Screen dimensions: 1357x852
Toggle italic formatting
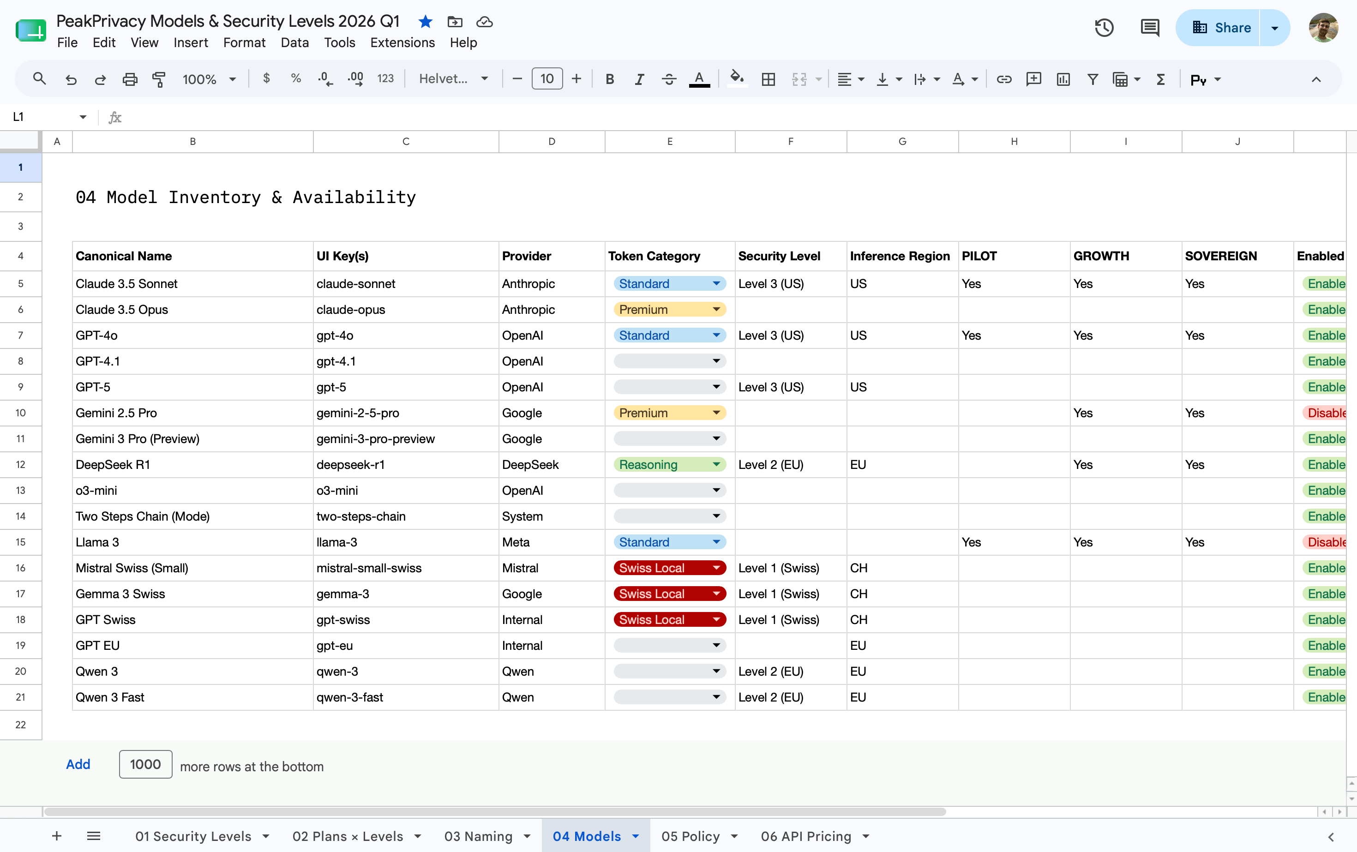click(639, 79)
